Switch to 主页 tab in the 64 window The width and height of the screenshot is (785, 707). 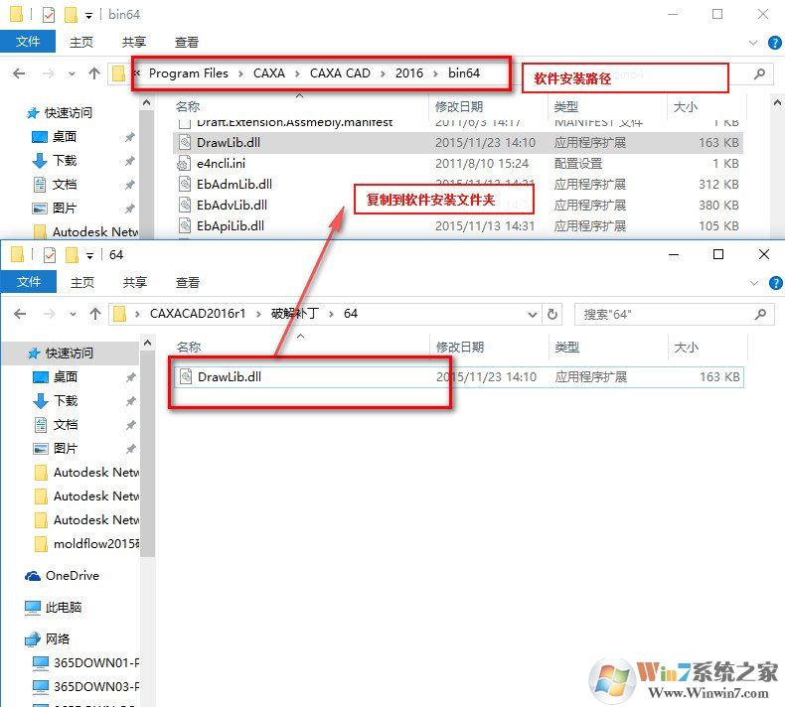pyautogui.click(x=82, y=283)
